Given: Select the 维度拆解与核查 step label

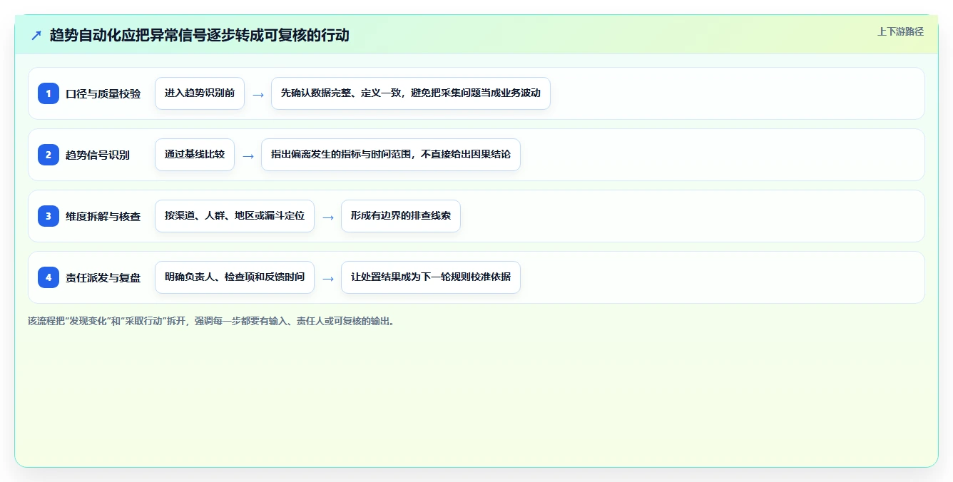Looking at the screenshot, I should (103, 217).
